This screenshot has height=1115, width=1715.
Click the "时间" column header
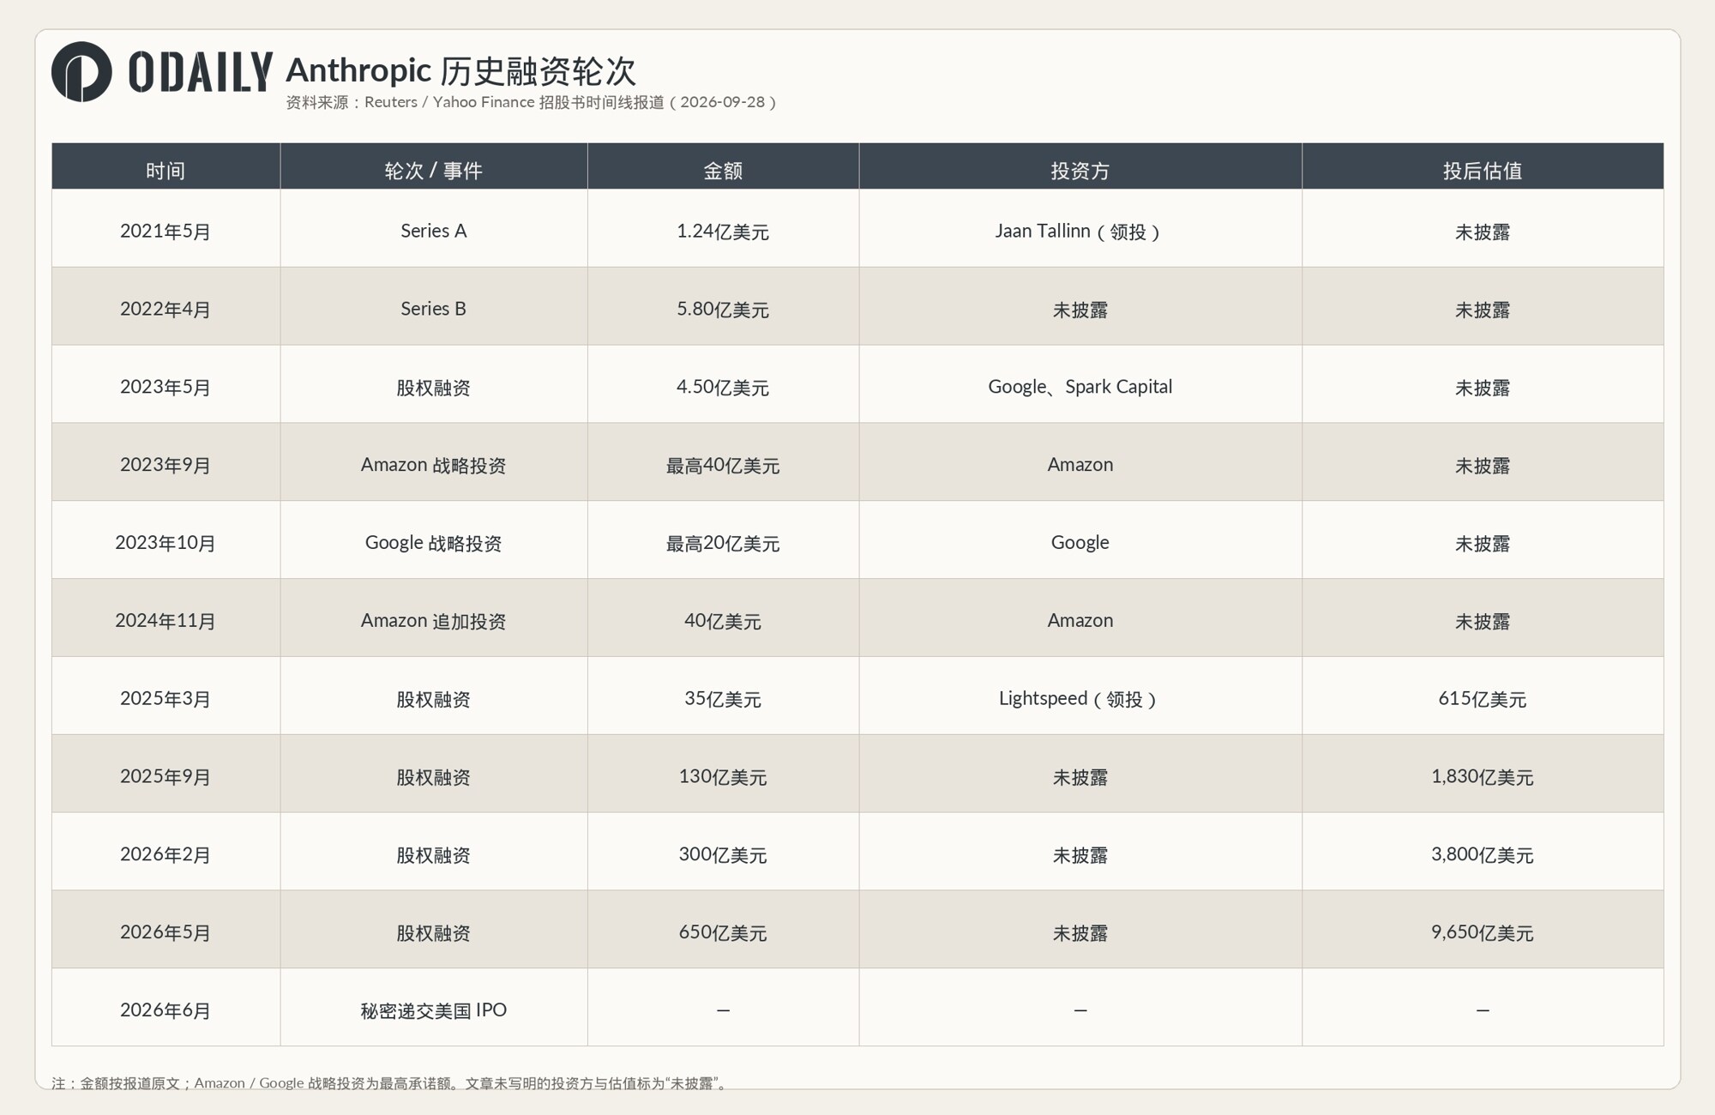[165, 166]
